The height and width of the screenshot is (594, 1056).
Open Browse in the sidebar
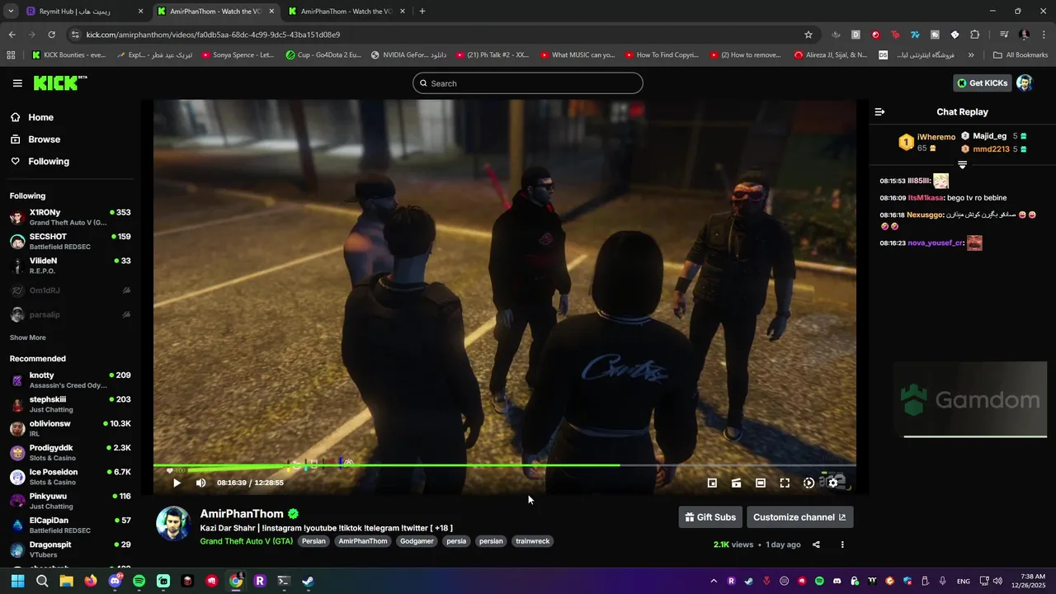pos(44,139)
